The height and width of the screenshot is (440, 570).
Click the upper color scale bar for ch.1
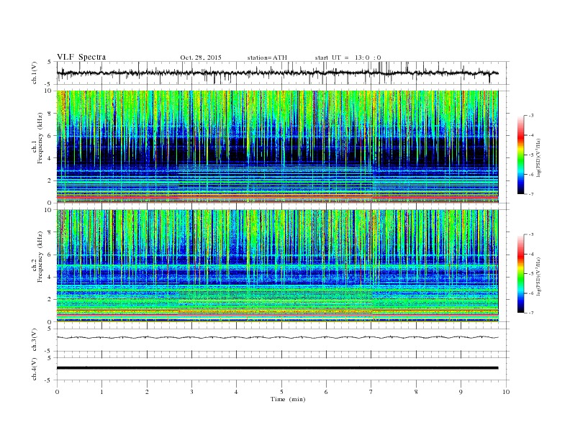(x=520, y=155)
